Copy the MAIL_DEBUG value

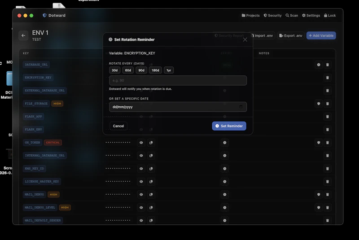(151, 195)
